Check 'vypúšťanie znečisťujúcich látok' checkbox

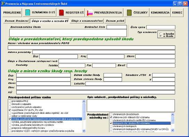click(x=10, y=113)
